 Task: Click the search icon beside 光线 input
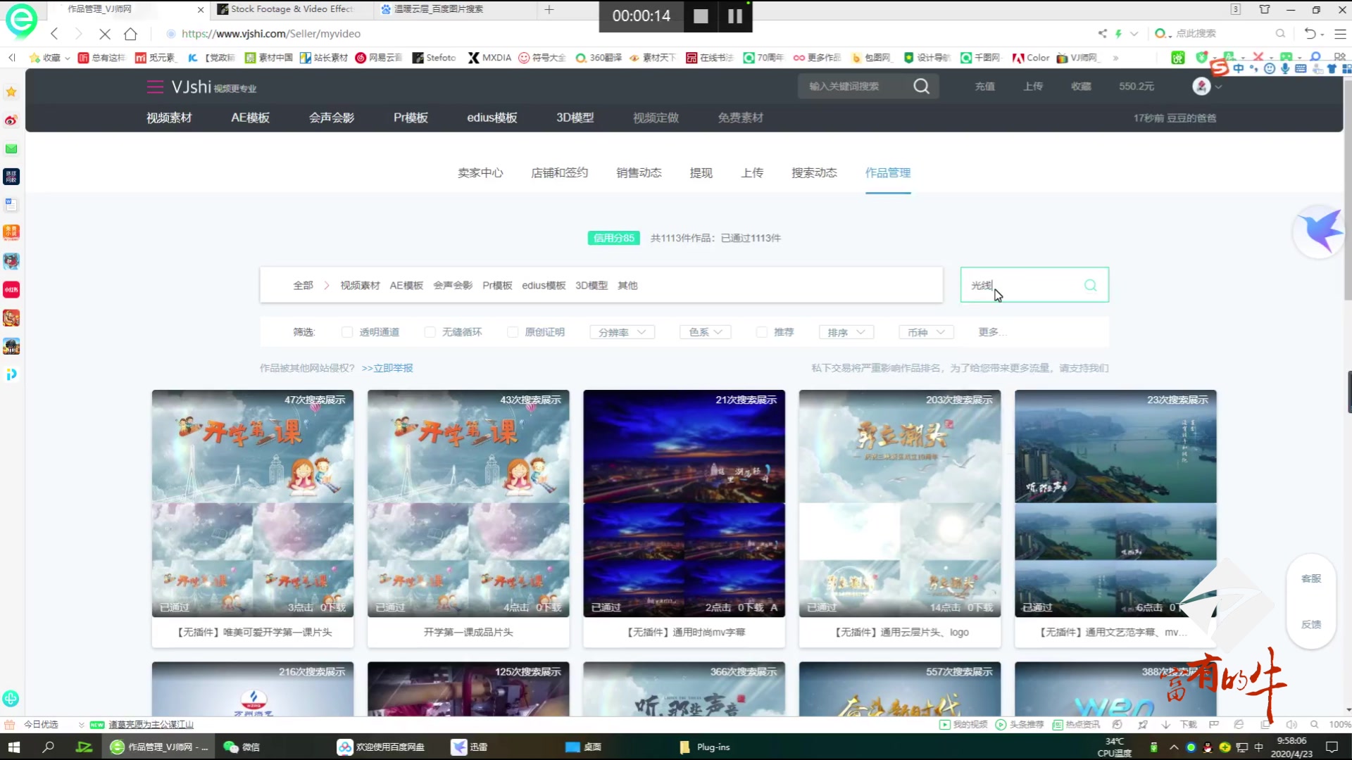1089,285
